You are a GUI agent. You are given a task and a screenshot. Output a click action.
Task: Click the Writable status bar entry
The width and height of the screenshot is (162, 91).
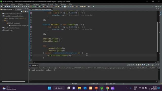(74, 84)
